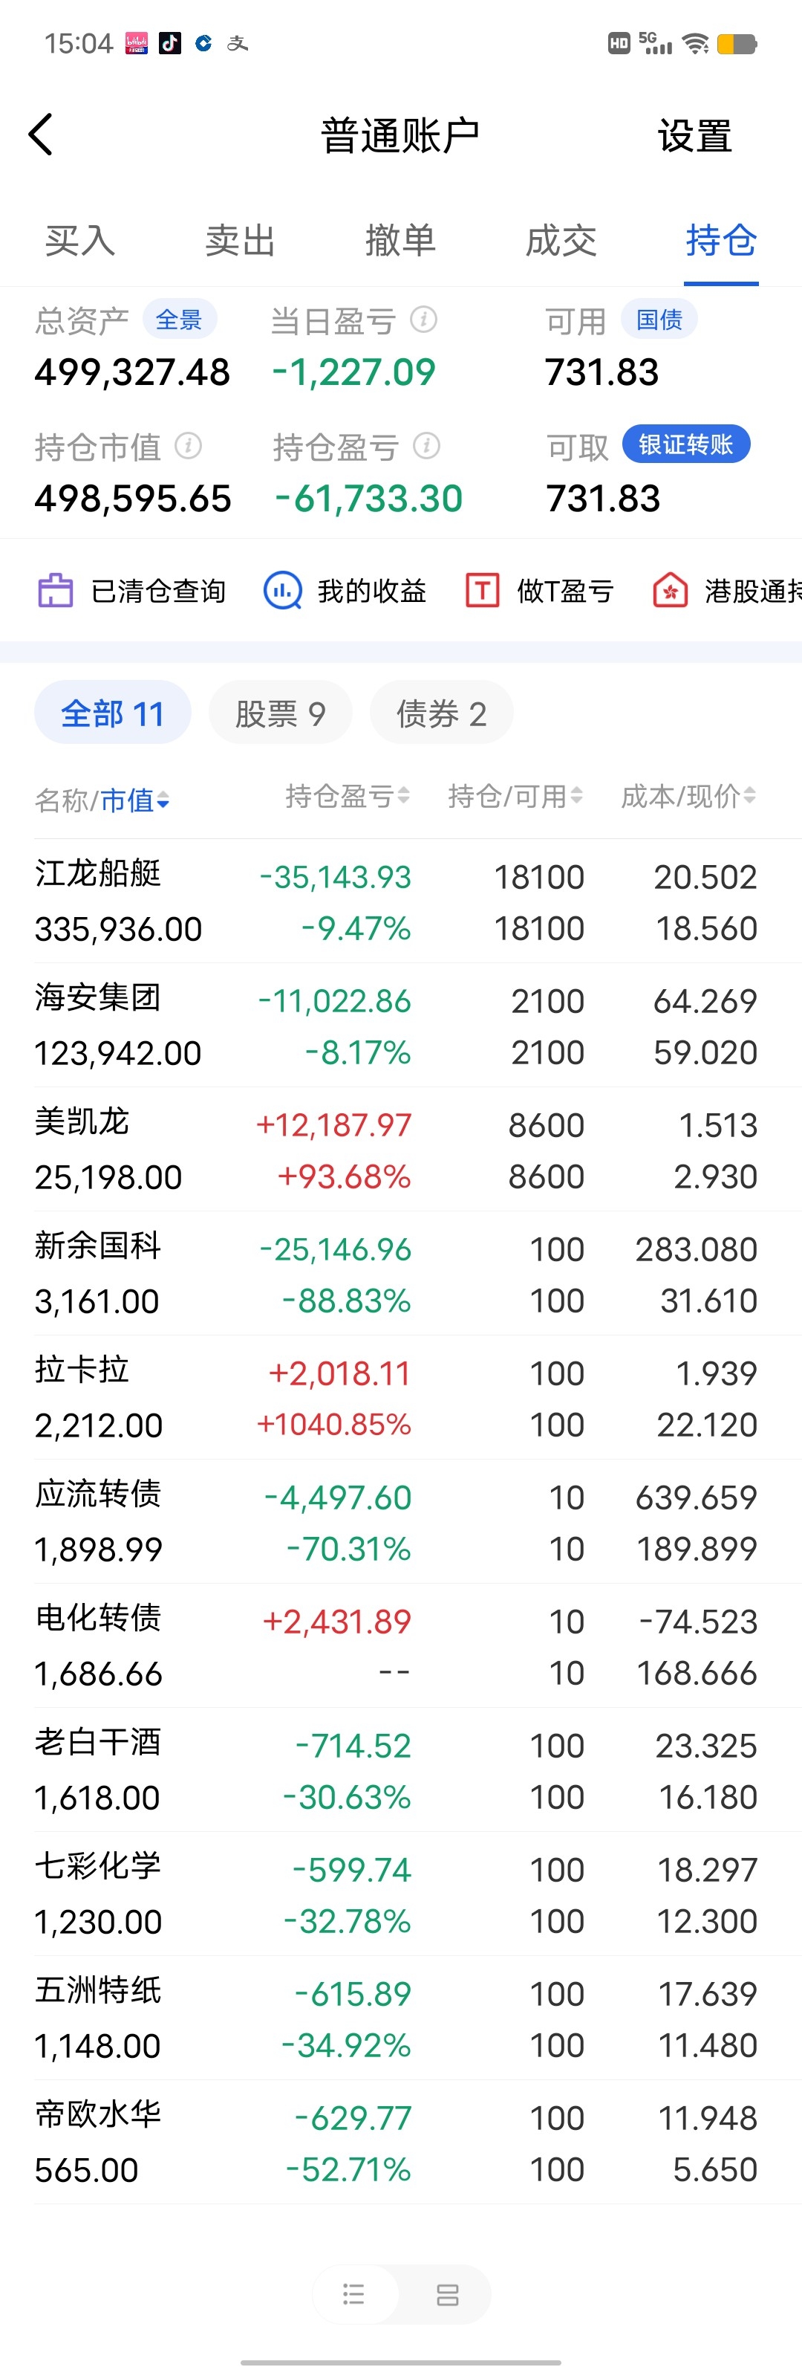Open info icon beside 当日盈亏
This screenshot has height=2367, width=802.
[423, 319]
